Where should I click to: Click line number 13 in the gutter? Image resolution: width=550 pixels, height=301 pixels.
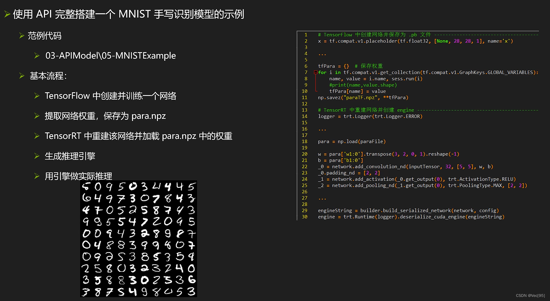pos(305,110)
